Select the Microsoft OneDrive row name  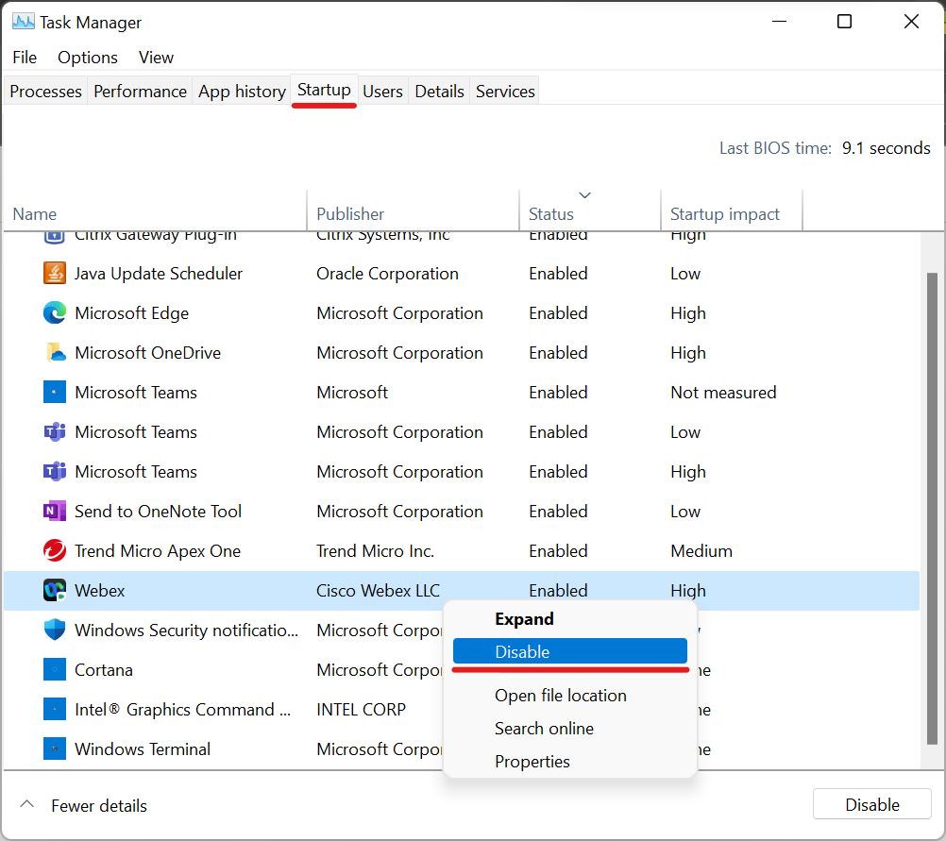click(148, 353)
